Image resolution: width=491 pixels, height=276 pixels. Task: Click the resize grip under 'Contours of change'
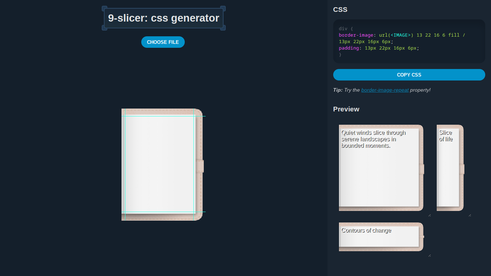click(430, 255)
